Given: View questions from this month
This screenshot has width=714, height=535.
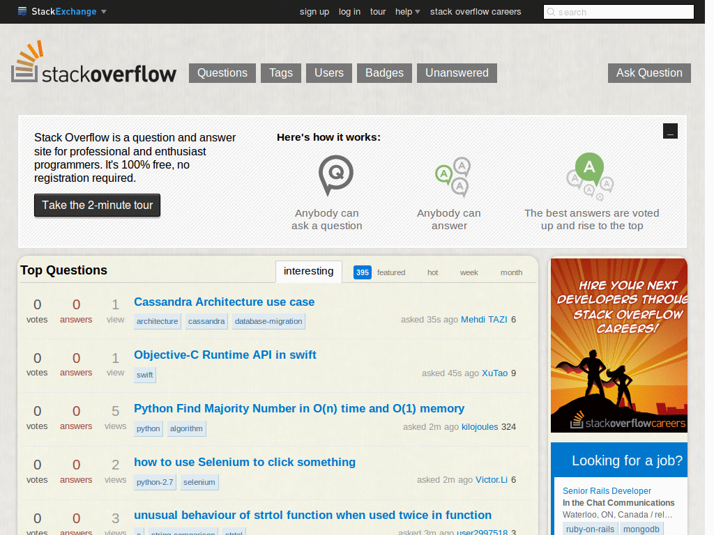Looking at the screenshot, I should (511, 272).
